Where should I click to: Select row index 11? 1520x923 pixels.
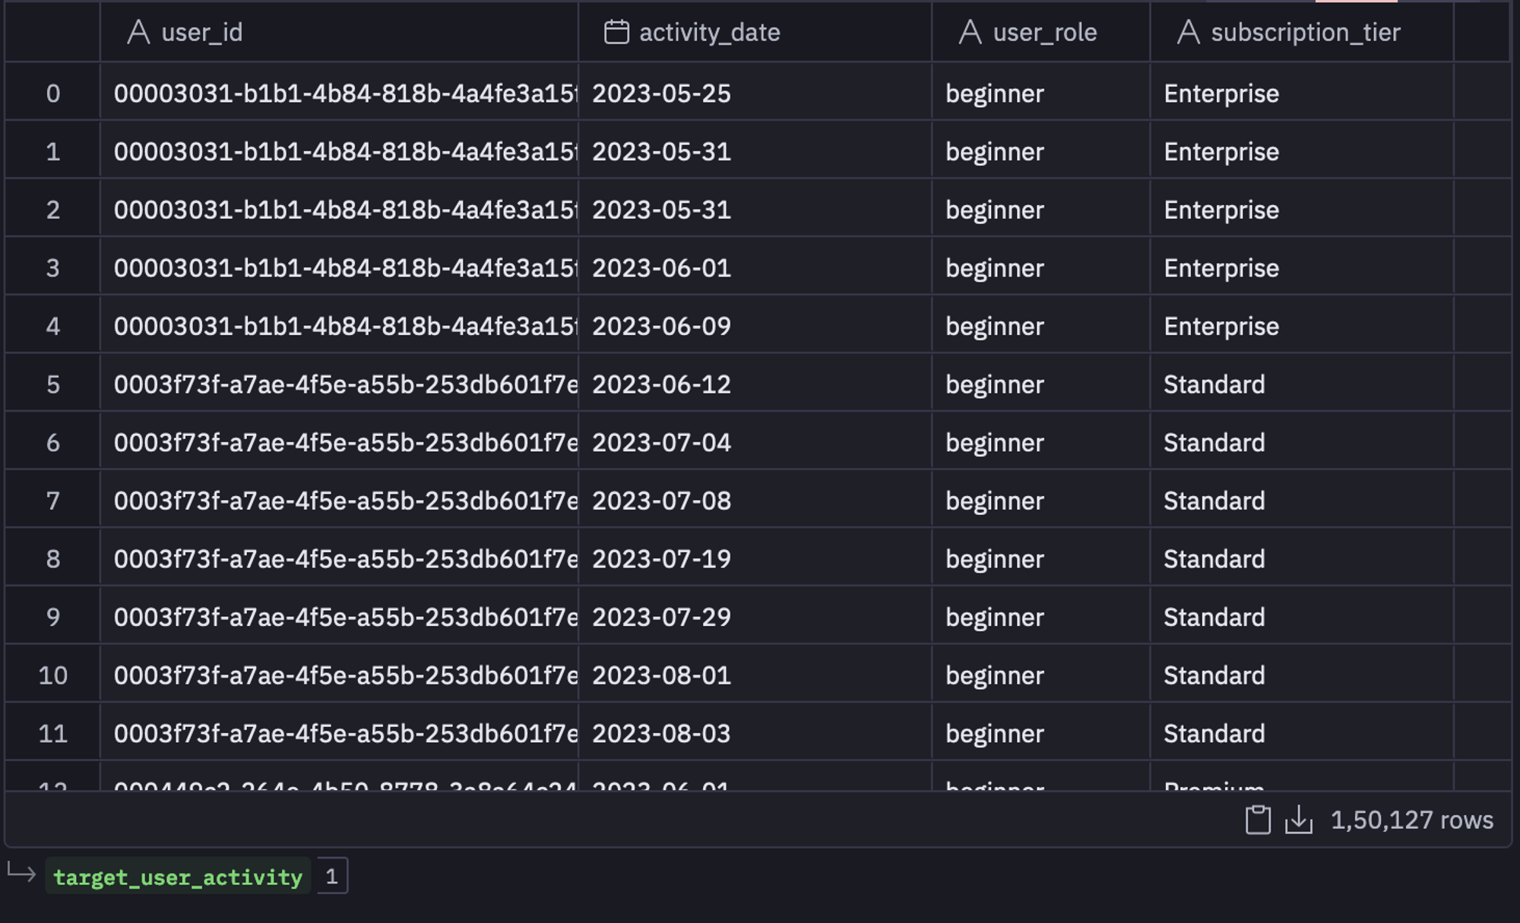(x=52, y=734)
